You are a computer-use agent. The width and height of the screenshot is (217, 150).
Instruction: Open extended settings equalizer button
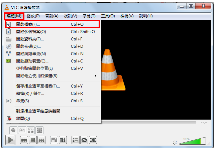[x=63, y=140]
